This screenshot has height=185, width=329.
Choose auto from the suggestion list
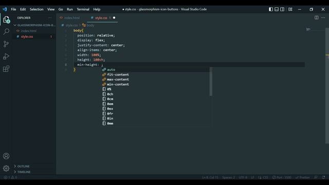coord(155,70)
